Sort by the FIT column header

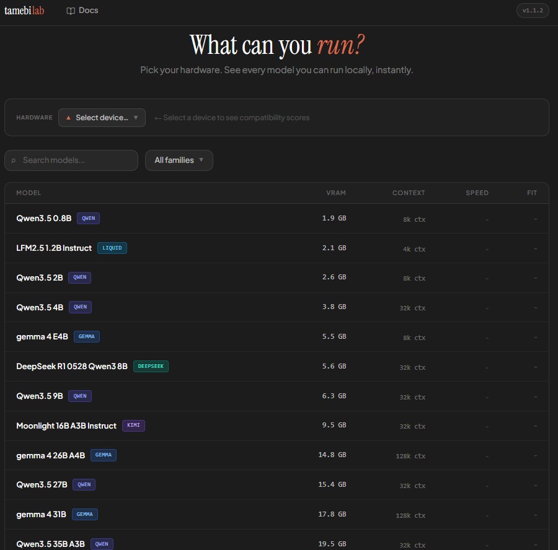[532, 193]
